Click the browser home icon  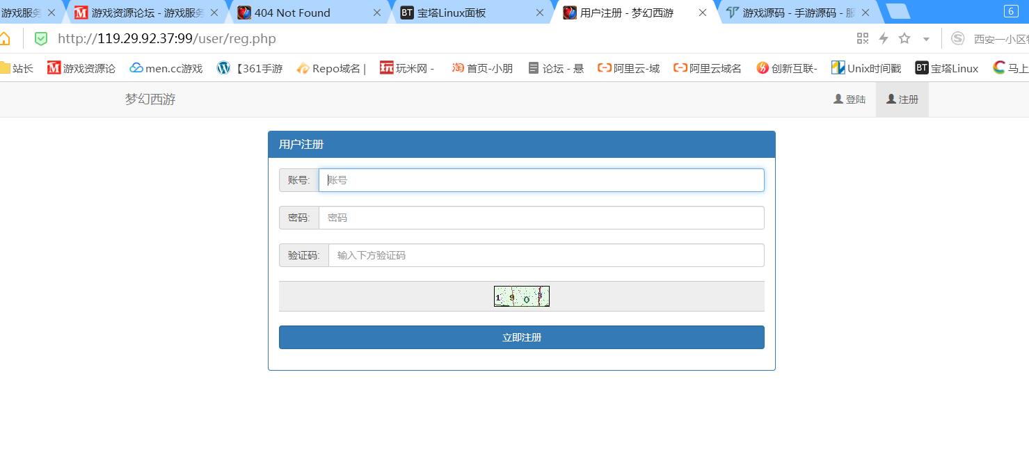point(4,38)
